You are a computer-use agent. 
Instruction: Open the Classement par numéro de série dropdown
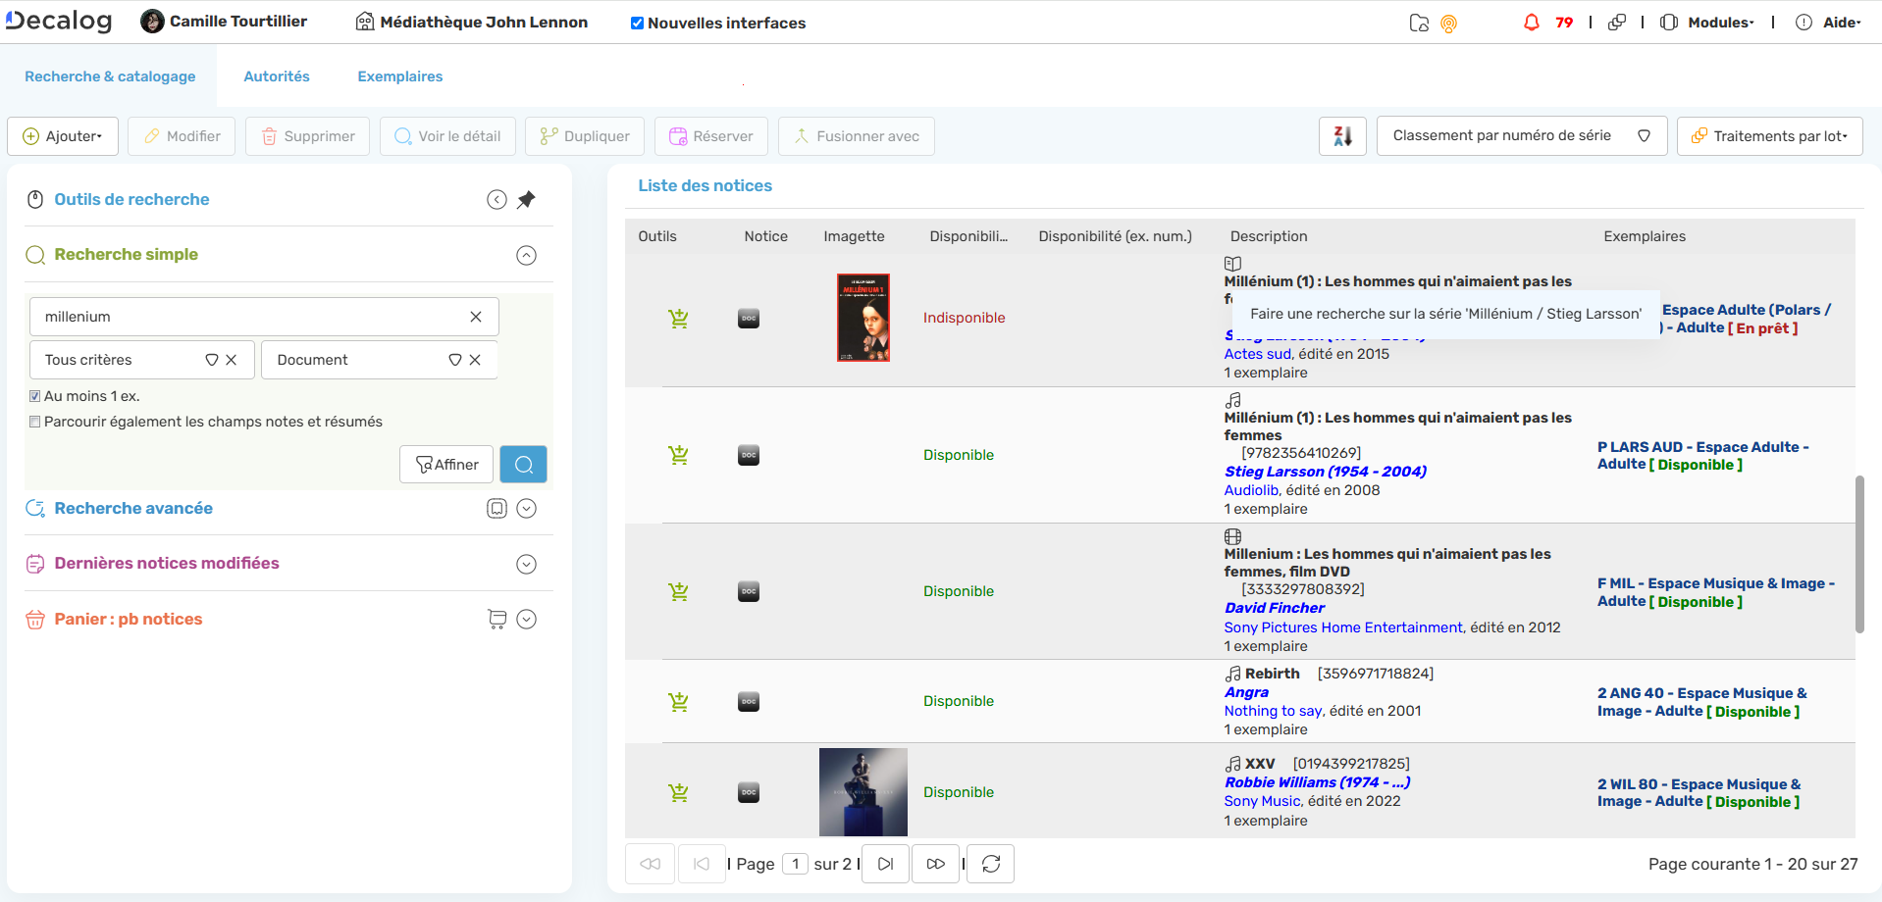pos(1521,136)
